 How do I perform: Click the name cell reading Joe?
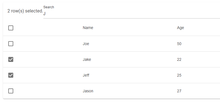point(86,44)
